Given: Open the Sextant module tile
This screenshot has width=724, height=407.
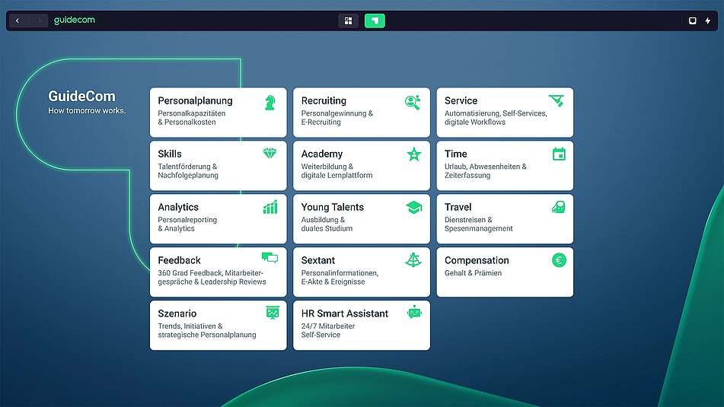Looking at the screenshot, I should pos(362,272).
